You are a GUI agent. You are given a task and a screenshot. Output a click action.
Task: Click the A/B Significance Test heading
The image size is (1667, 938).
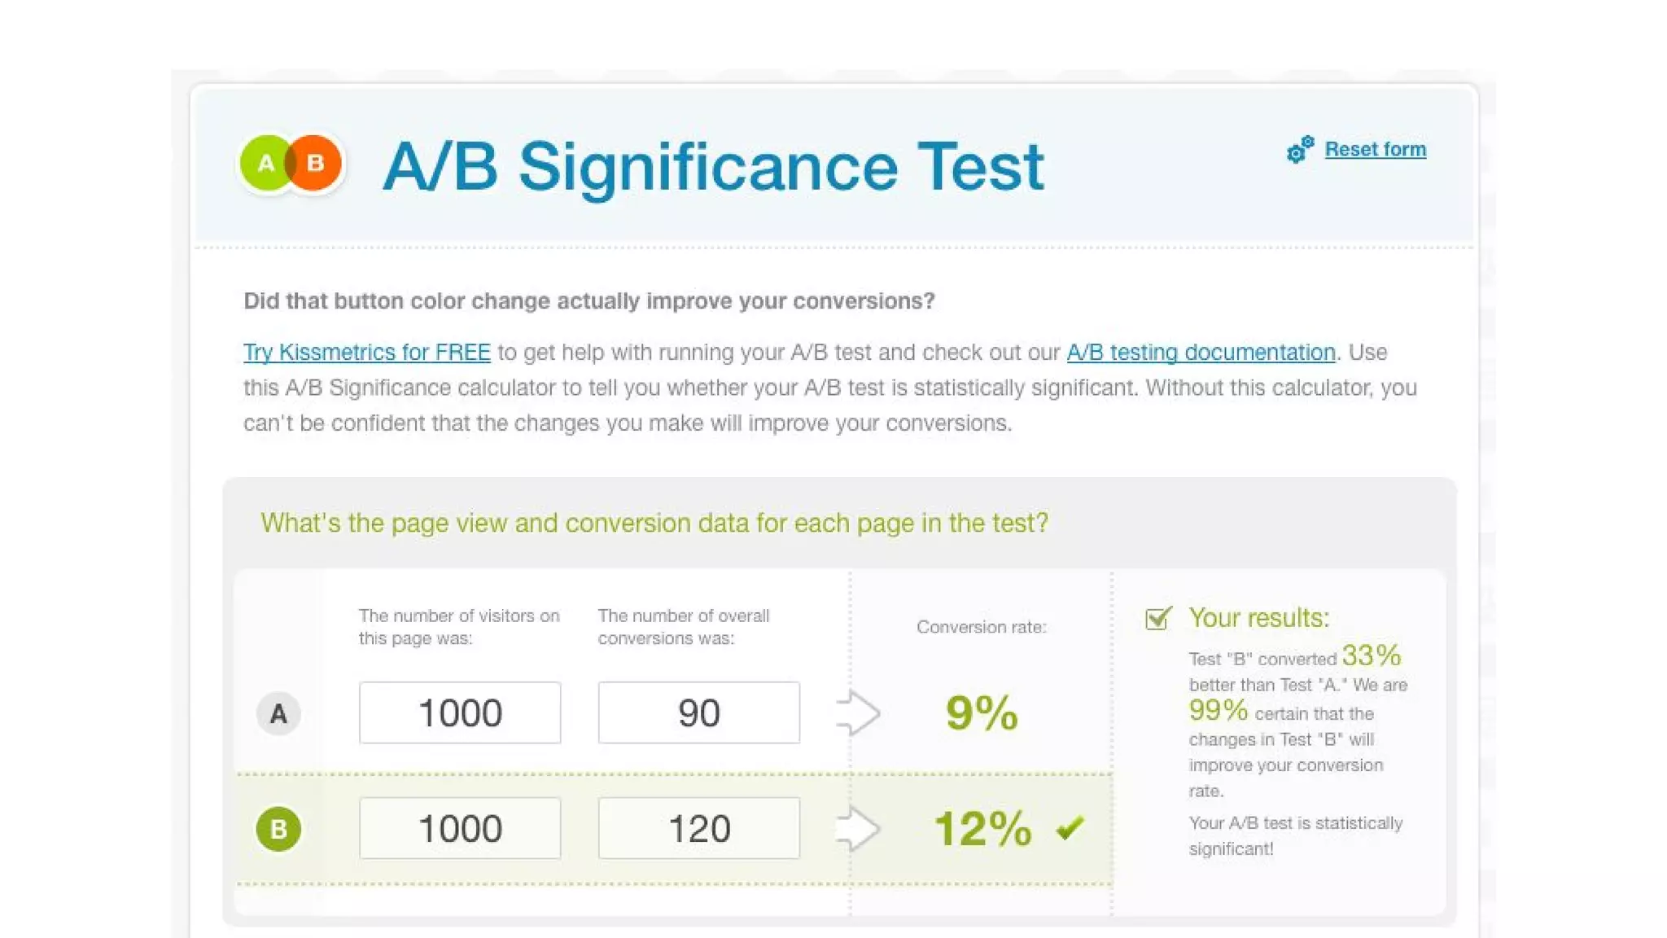click(713, 167)
